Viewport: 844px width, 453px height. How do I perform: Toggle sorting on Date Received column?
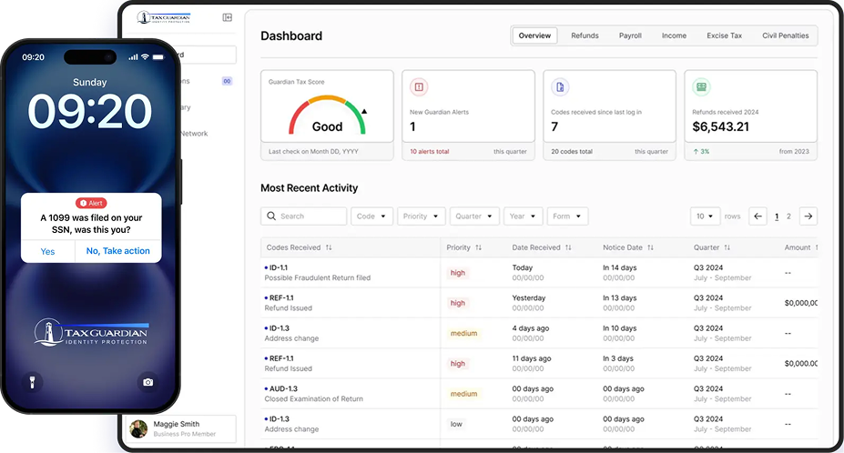[568, 247]
